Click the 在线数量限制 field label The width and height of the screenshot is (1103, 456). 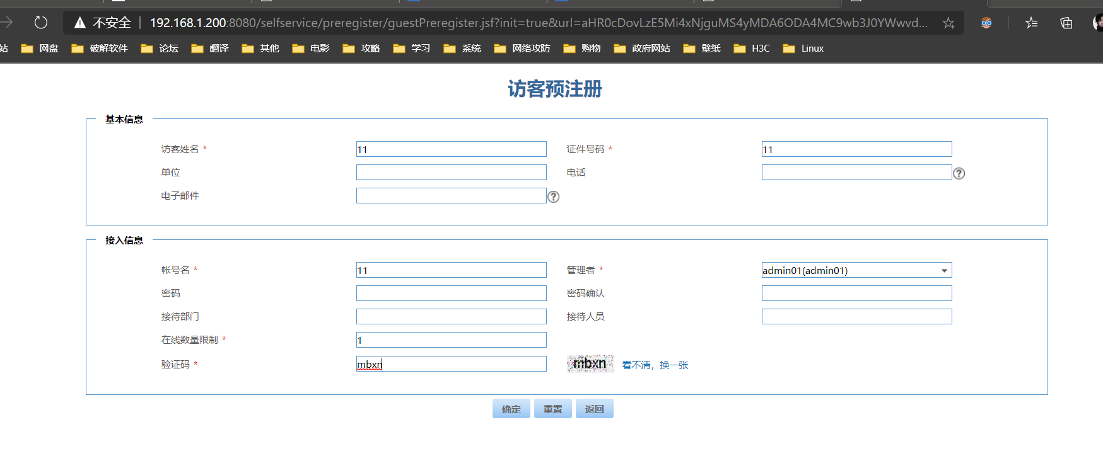(x=189, y=340)
